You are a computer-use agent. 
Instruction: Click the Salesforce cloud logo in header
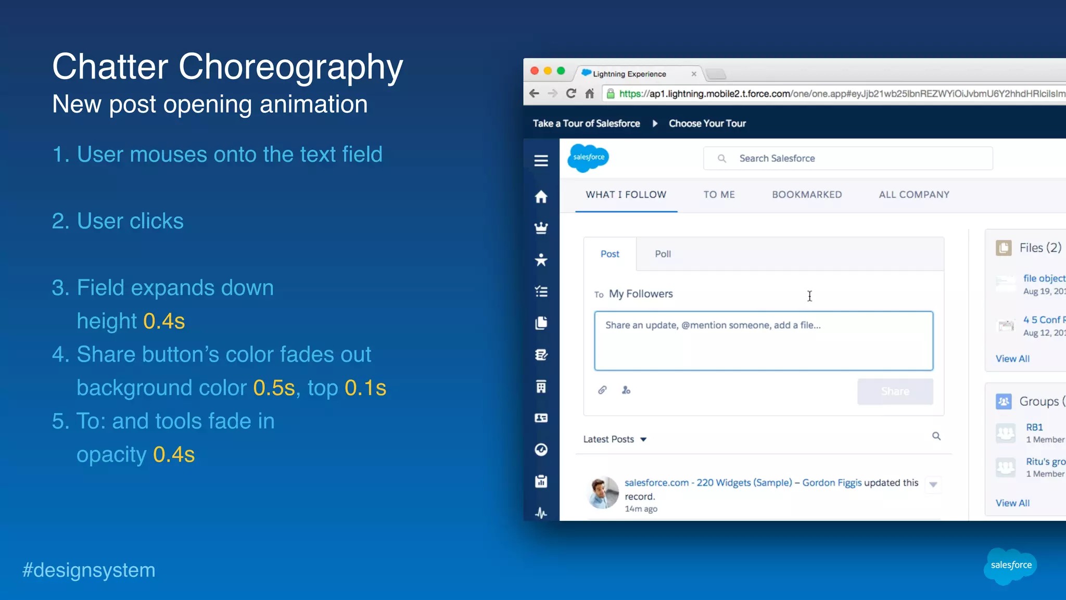tap(588, 158)
